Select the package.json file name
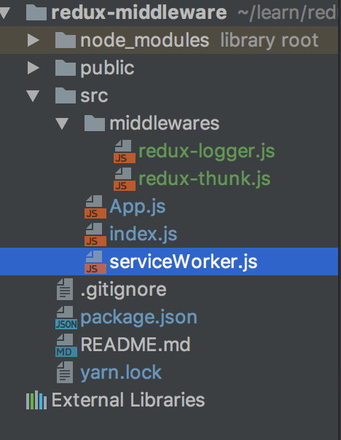341x440 pixels. [x=138, y=318]
